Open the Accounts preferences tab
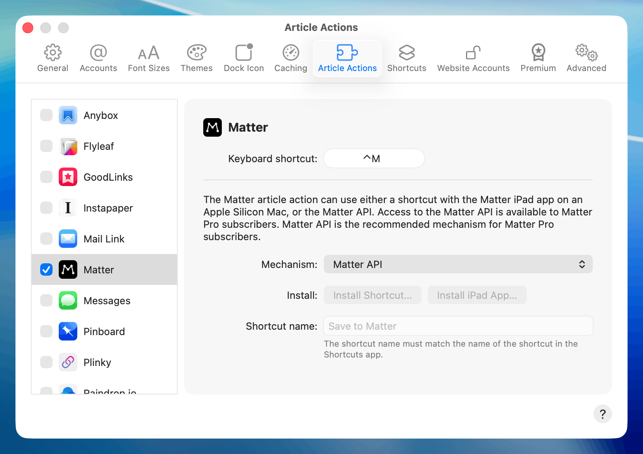 coord(98,58)
